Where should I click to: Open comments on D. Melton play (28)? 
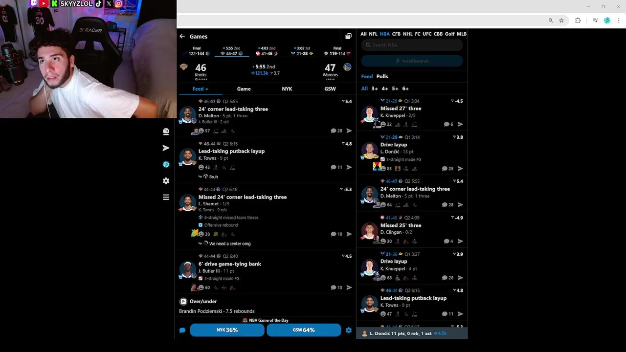coord(336,131)
